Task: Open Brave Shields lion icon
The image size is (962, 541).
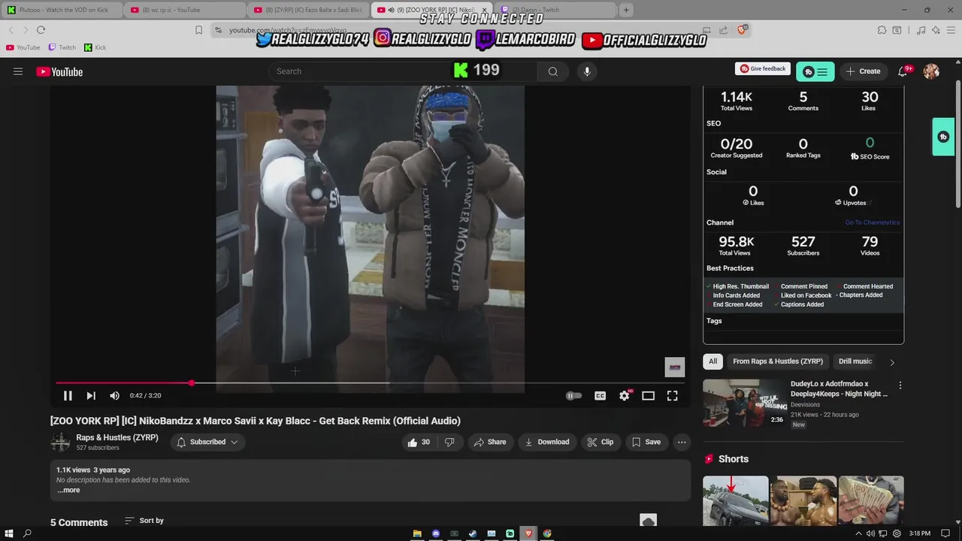Action: coord(742,30)
